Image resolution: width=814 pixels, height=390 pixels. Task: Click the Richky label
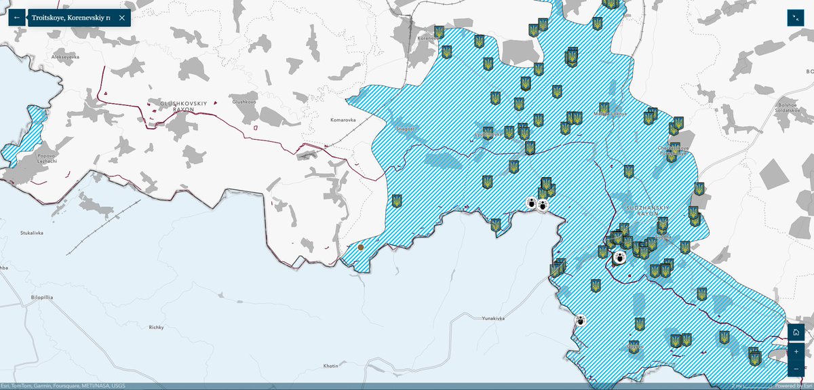point(156,327)
